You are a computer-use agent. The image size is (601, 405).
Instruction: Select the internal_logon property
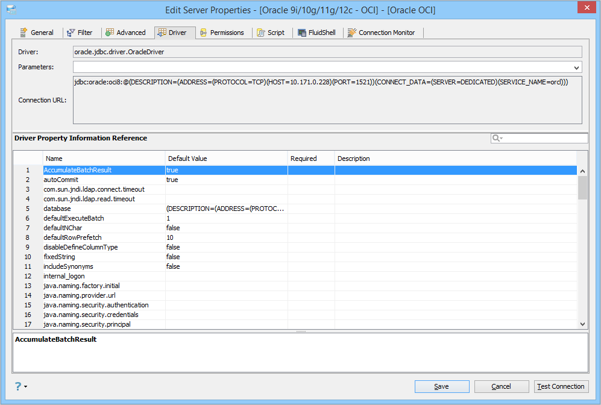tap(295, 276)
